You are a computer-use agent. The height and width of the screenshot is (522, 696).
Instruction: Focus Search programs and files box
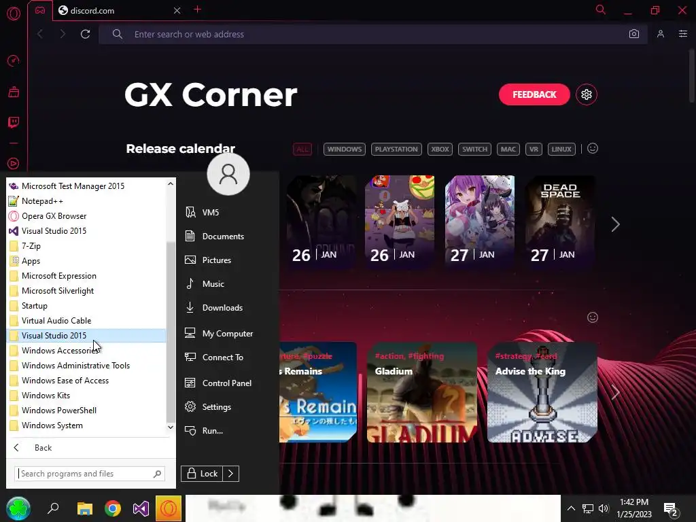coord(90,474)
